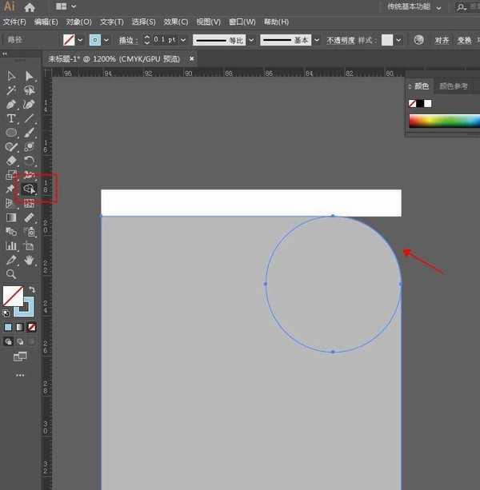Select the Direct Selection tool
The width and height of the screenshot is (480, 490).
(x=30, y=76)
